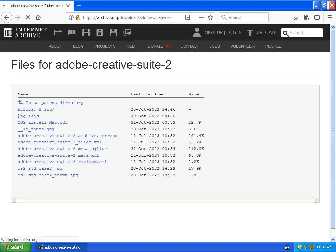336x252 pixels.
Task: Close the adobe-creative-suite-2 directory tab
Action: point(68,6)
